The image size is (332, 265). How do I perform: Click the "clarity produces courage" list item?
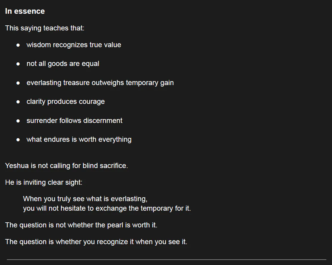click(66, 101)
